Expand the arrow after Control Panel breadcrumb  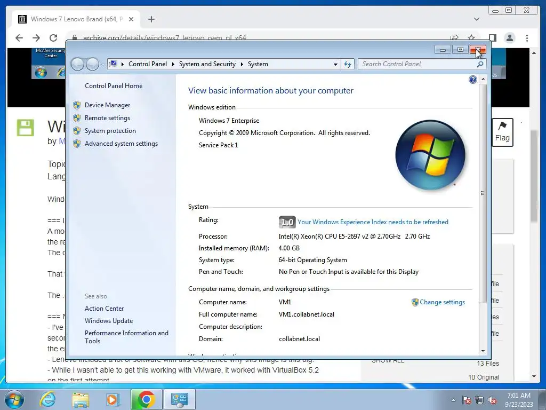[x=173, y=64]
